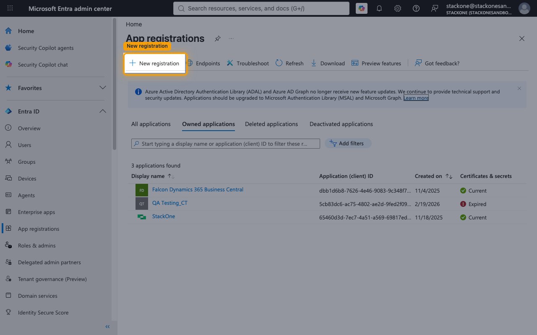This screenshot has width=537, height=335.
Task: Download the app registrations list
Action: click(328, 63)
